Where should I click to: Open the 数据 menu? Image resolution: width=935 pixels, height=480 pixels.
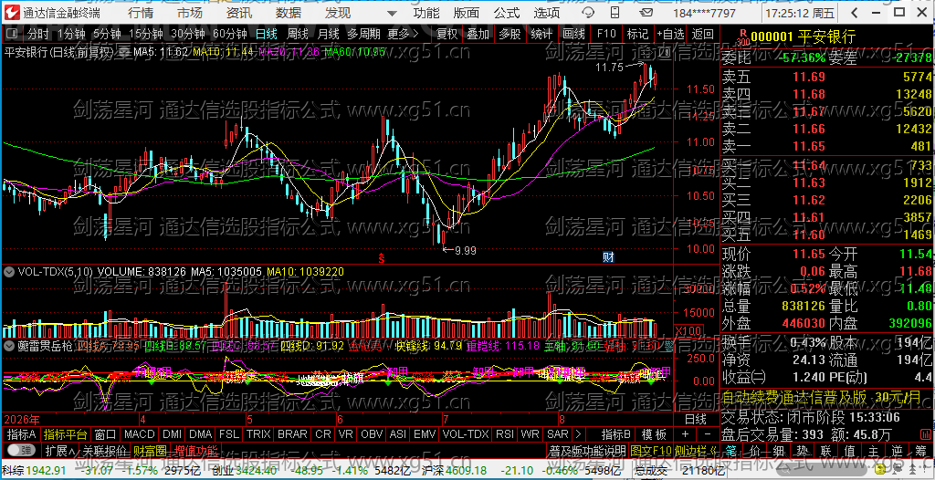point(289,13)
